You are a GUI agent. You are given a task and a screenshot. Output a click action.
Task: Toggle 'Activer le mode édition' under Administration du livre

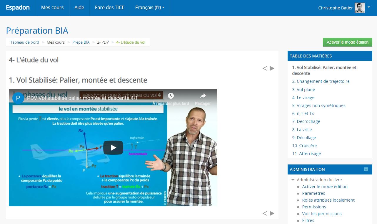click(x=325, y=186)
